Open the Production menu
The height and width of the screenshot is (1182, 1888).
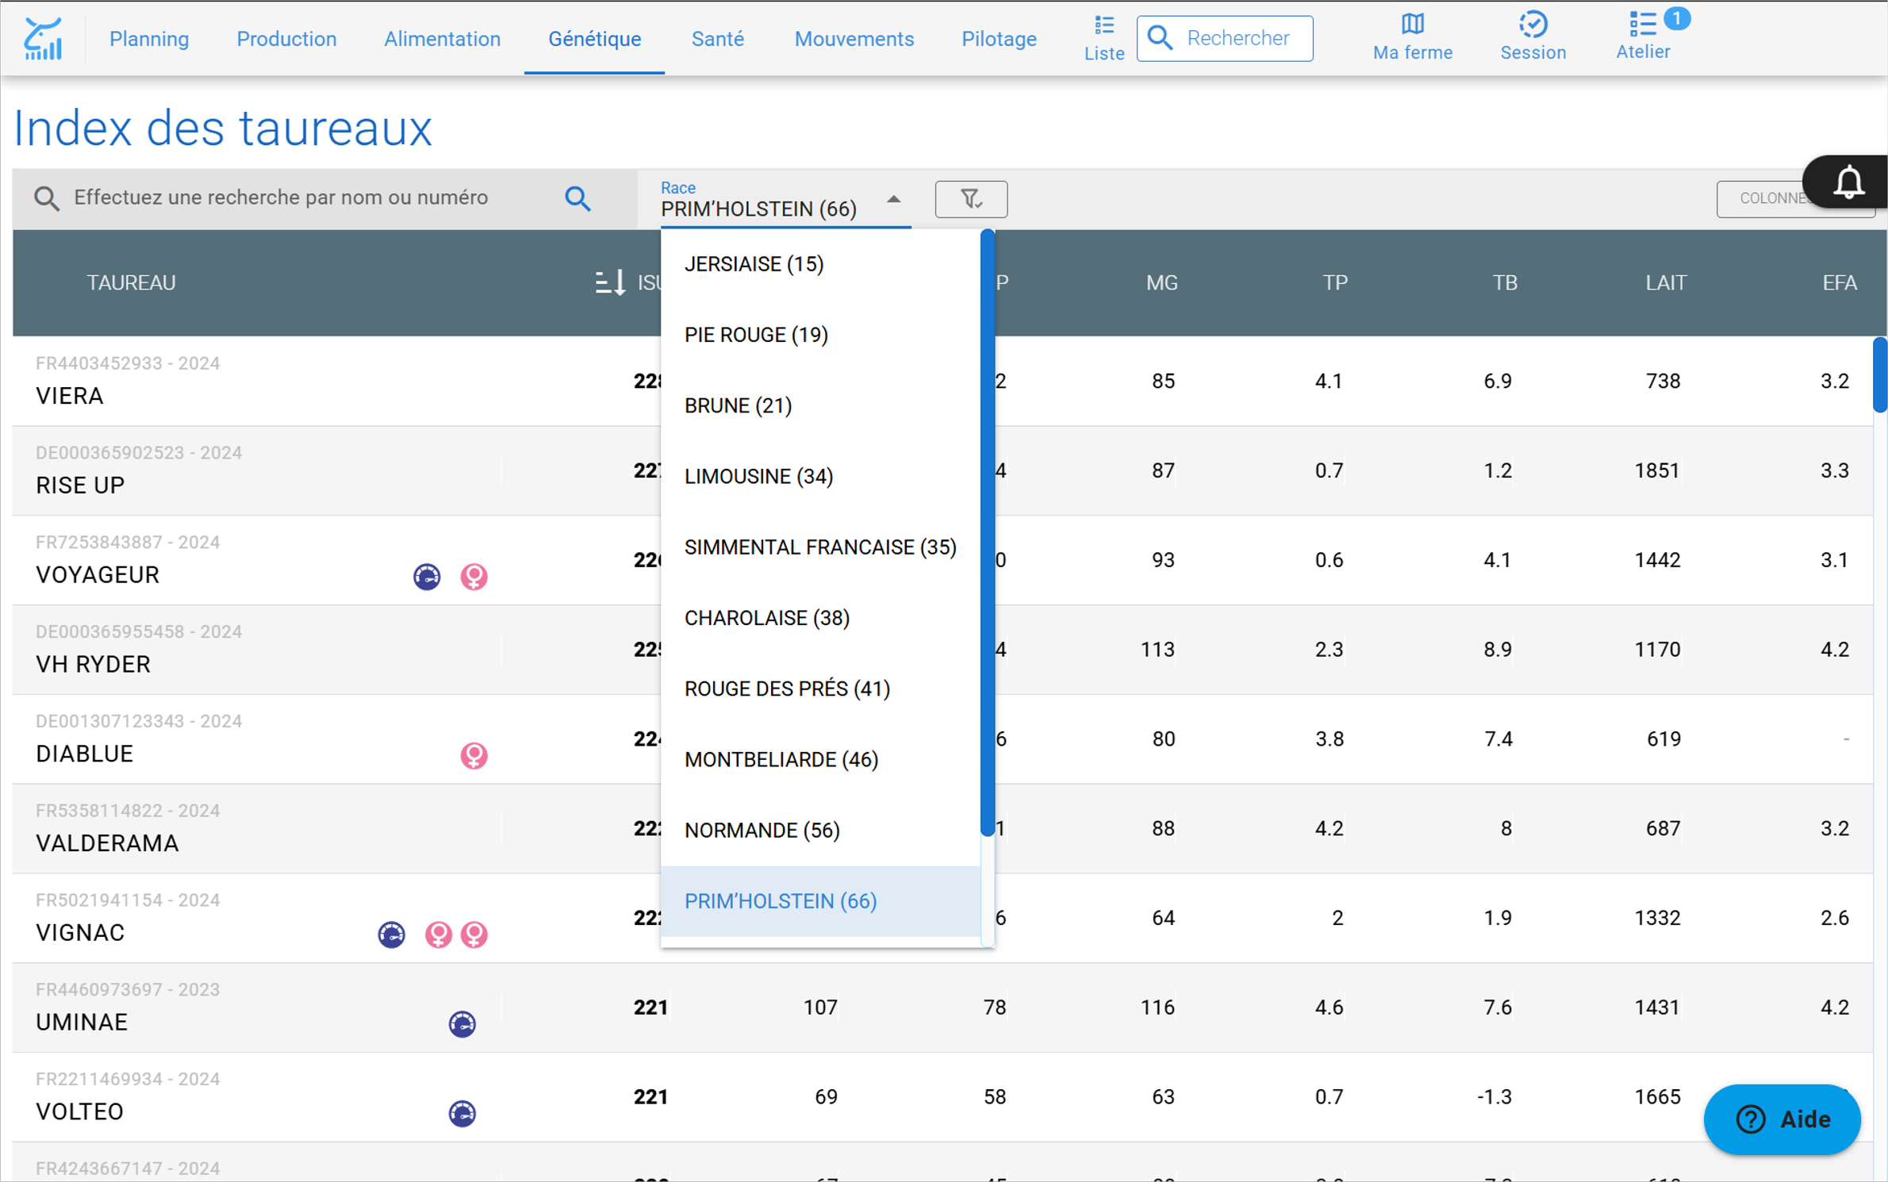[x=286, y=39]
